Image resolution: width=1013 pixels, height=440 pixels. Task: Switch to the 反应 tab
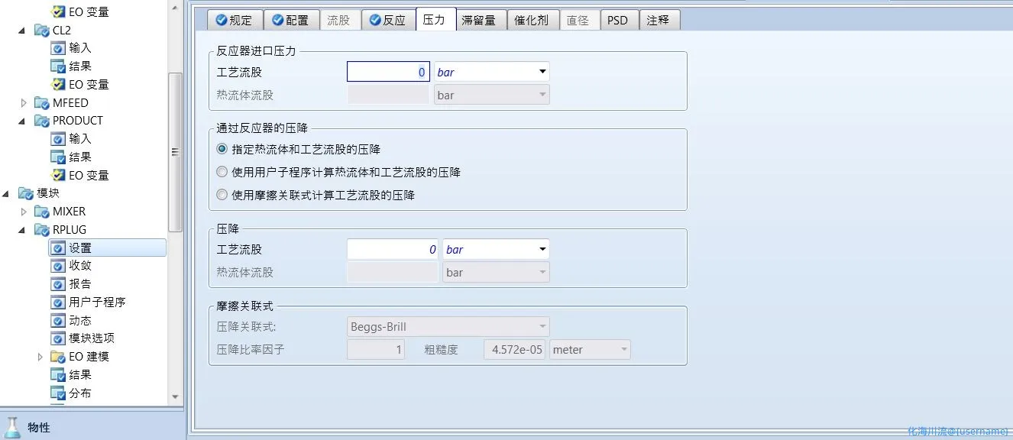[x=387, y=20]
